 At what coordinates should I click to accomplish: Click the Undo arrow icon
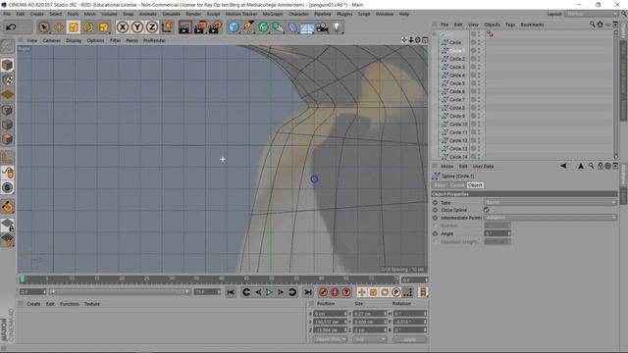[x=11, y=27]
